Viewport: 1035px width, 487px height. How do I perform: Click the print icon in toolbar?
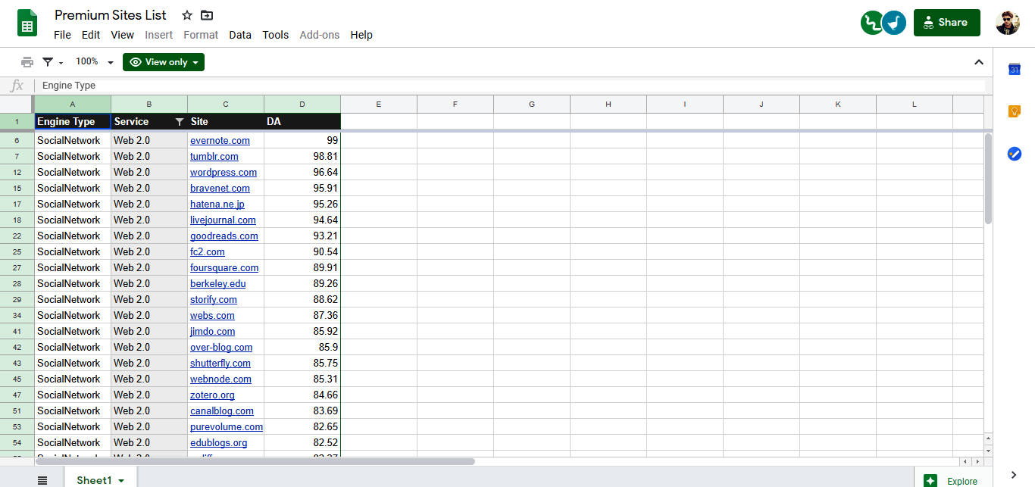27,62
